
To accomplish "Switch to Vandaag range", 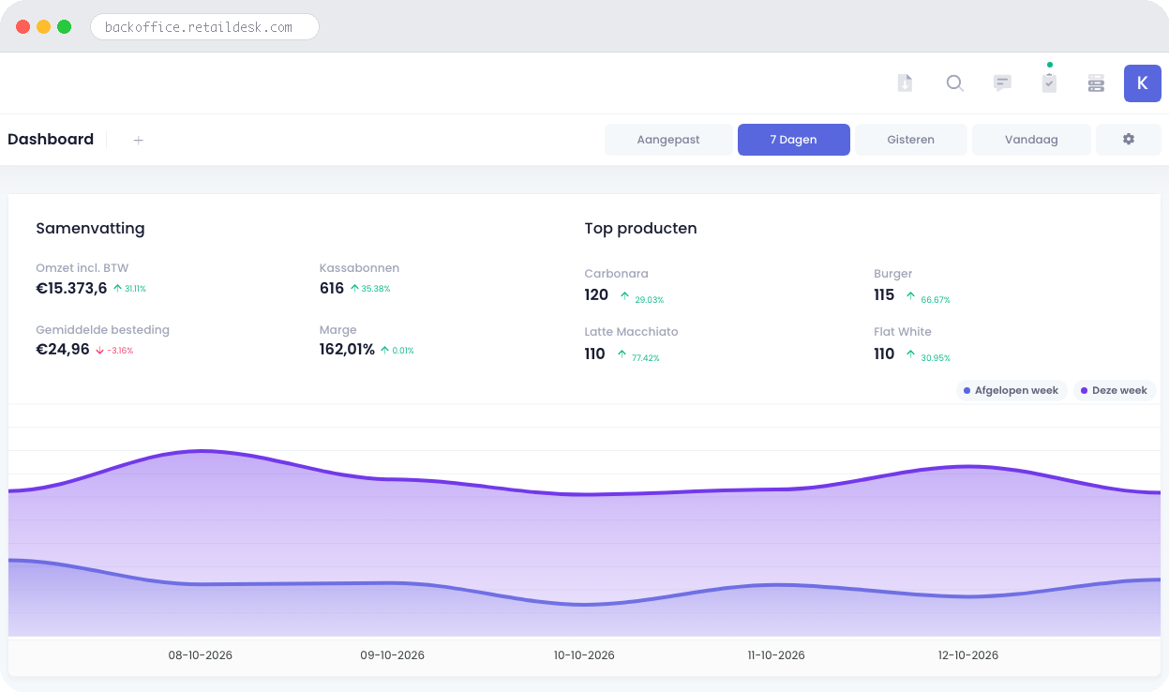I will 1031,140.
